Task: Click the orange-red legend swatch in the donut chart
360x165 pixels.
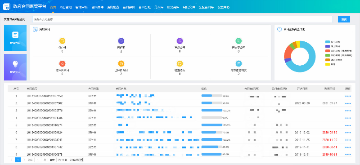Action: coord(328,51)
